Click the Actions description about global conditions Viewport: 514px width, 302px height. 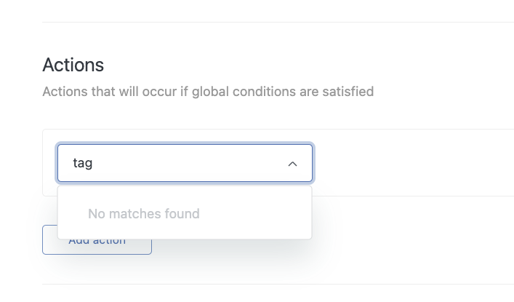tap(208, 92)
